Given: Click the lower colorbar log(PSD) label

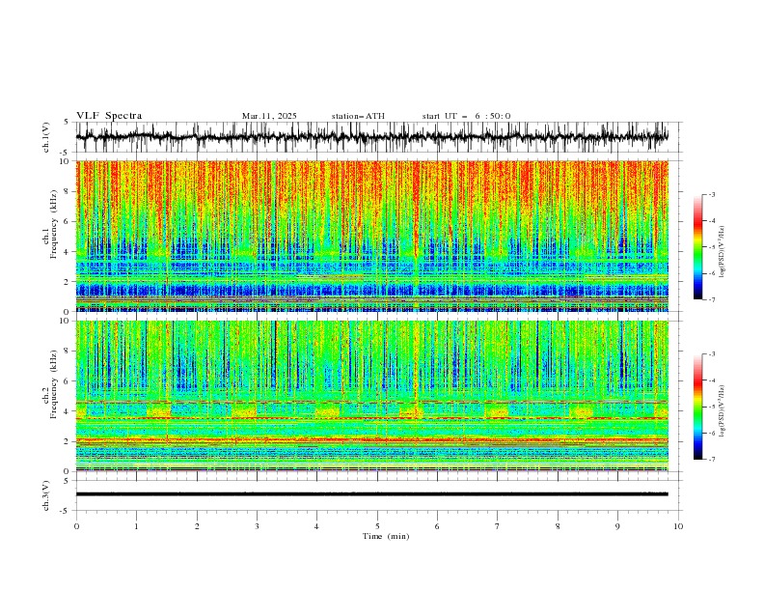Looking at the screenshot, I should point(723,410).
